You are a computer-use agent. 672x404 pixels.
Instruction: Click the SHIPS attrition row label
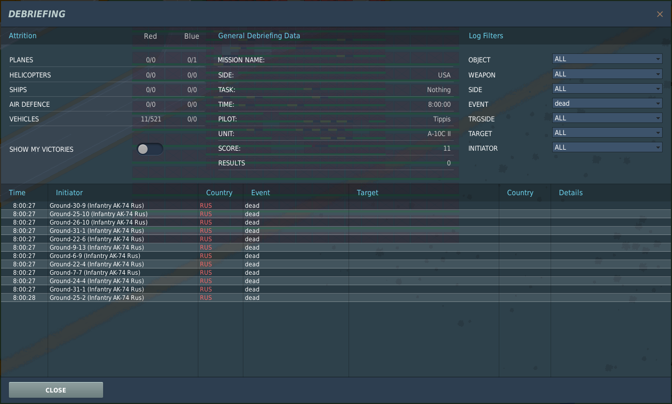coord(17,89)
